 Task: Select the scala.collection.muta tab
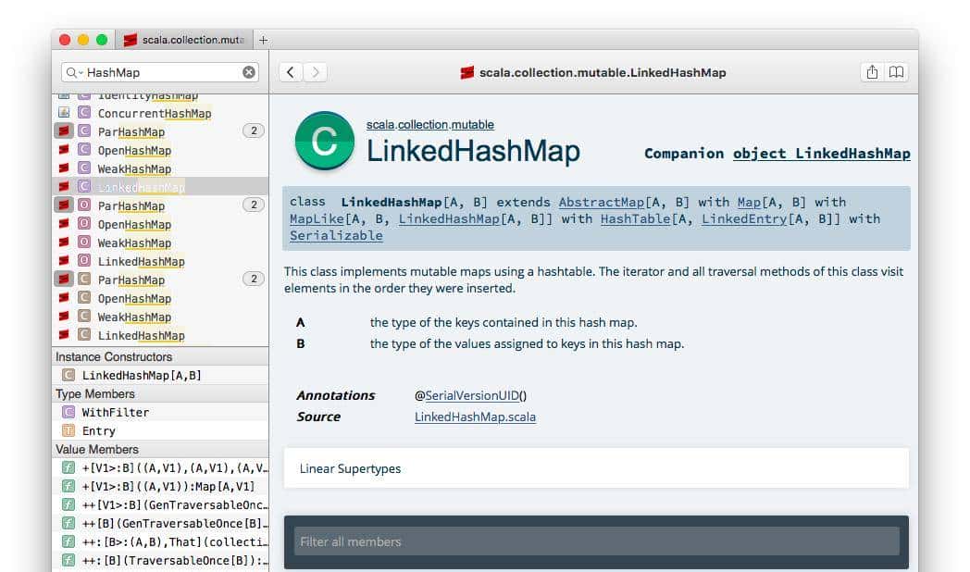click(184, 40)
